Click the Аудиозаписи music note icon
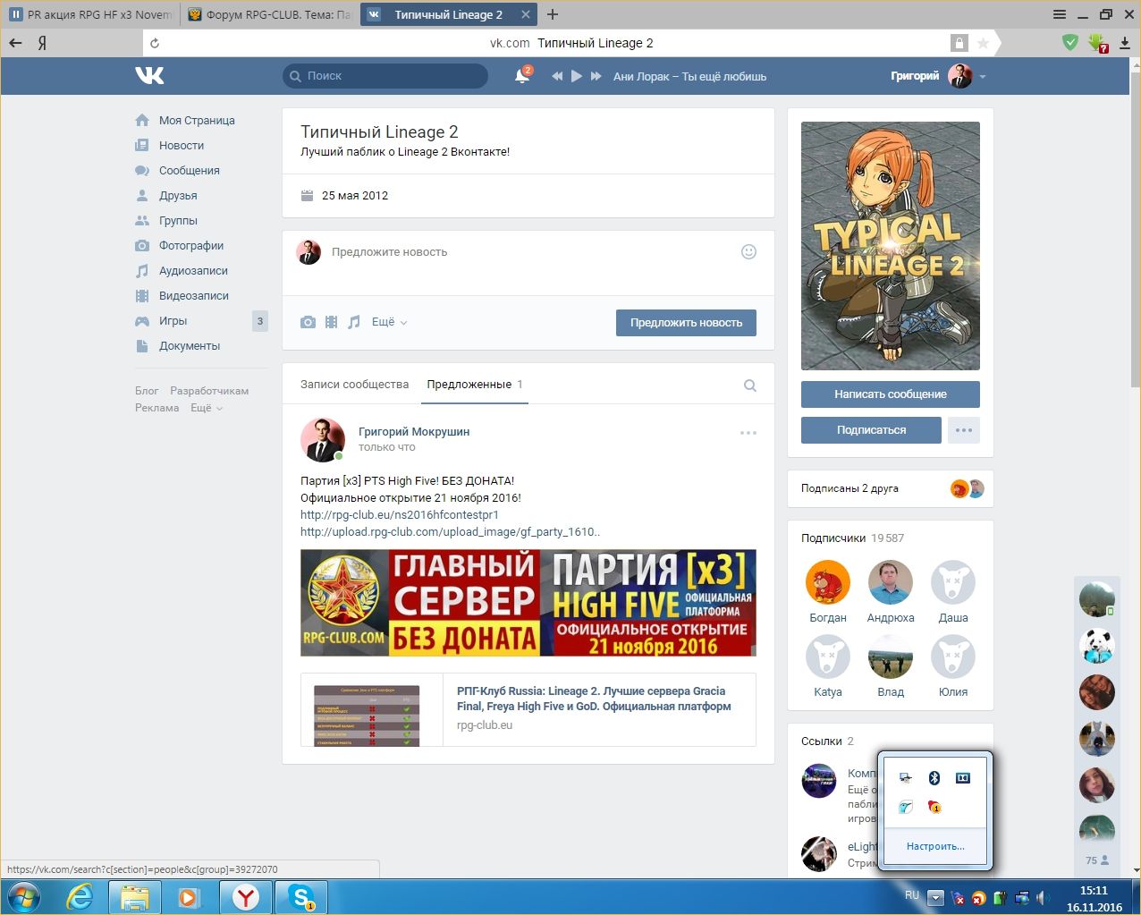Image resolution: width=1141 pixels, height=915 pixels. coord(142,271)
